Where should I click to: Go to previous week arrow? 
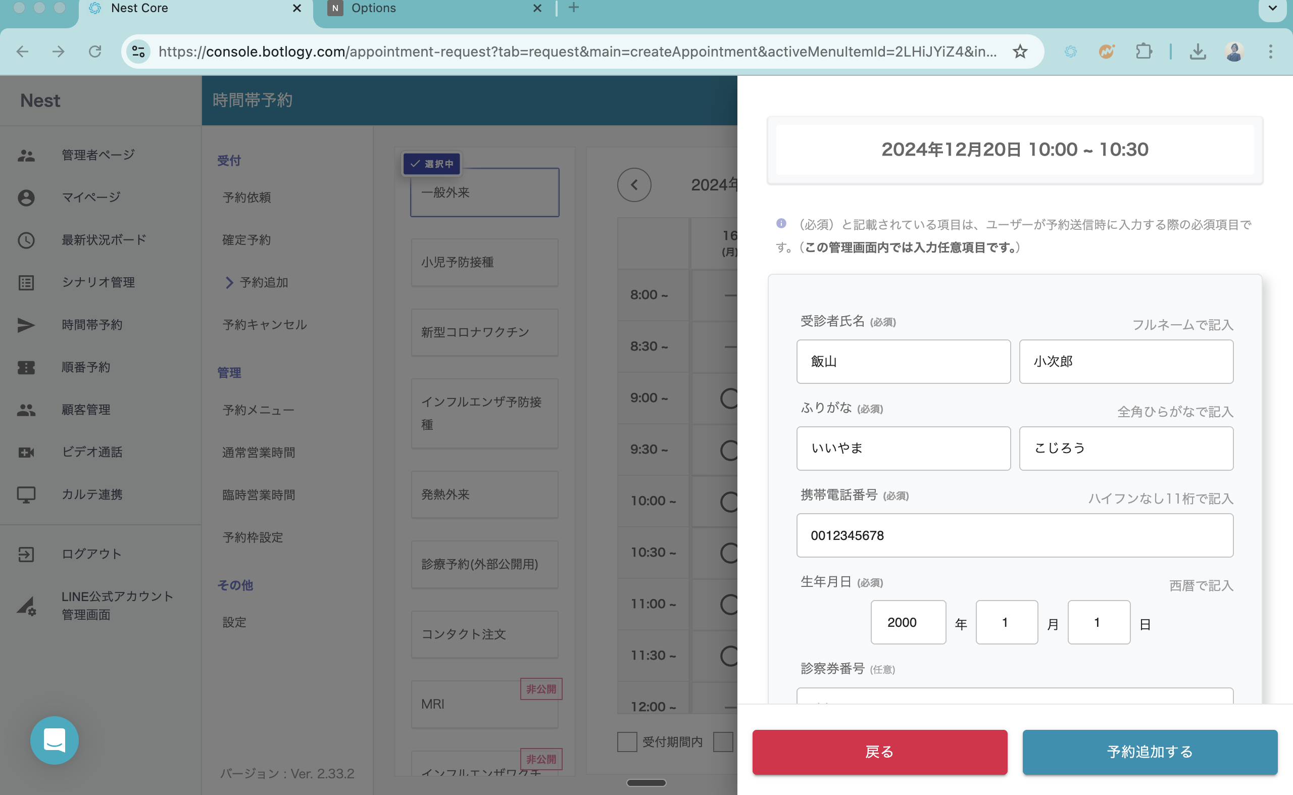click(x=634, y=185)
